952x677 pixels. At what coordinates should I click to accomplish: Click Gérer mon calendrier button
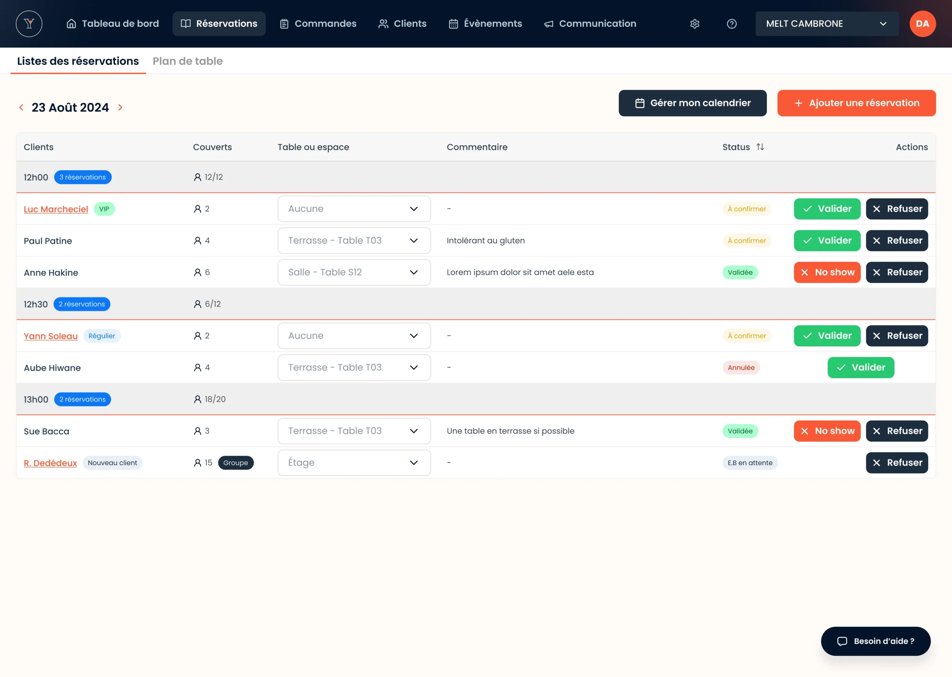tap(692, 103)
